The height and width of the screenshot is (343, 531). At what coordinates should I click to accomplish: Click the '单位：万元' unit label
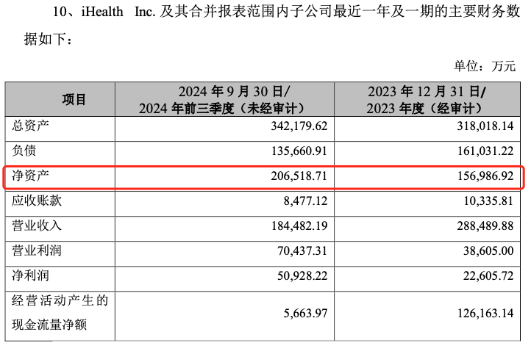click(x=485, y=66)
